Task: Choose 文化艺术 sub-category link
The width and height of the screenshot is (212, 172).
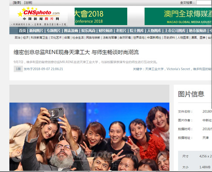Action: point(56,37)
